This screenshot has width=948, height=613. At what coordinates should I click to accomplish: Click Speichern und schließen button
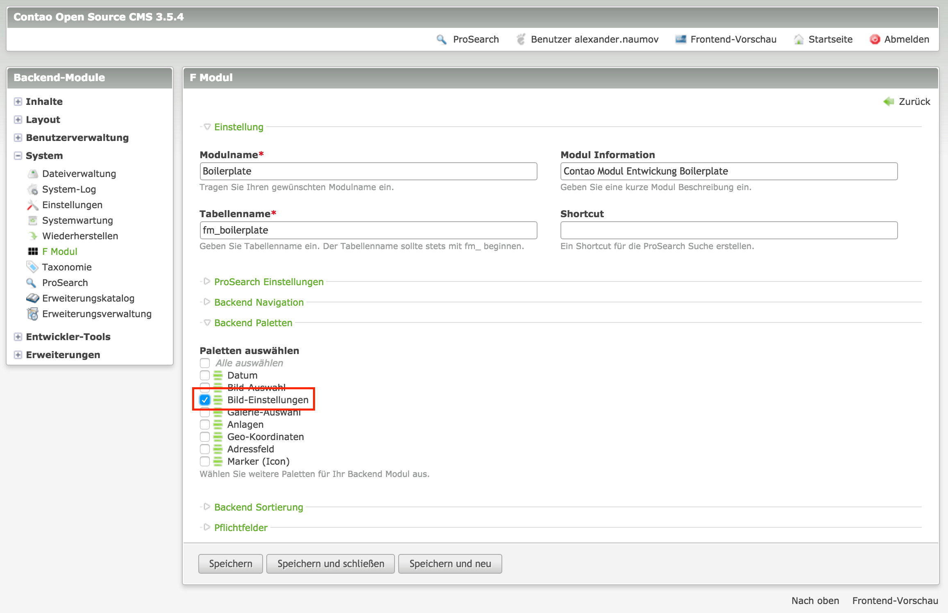tap(331, 564)
